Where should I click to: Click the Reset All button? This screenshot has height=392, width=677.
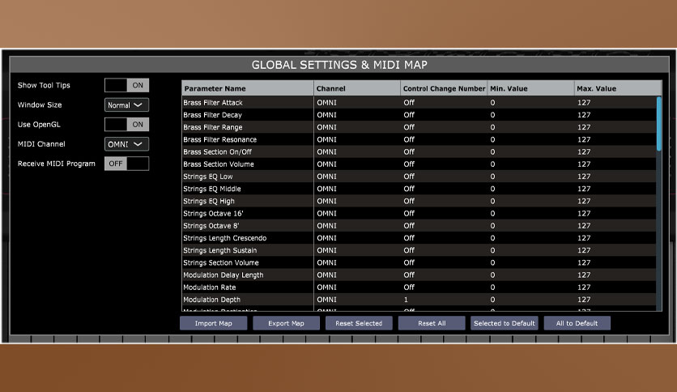click(432, 323)
